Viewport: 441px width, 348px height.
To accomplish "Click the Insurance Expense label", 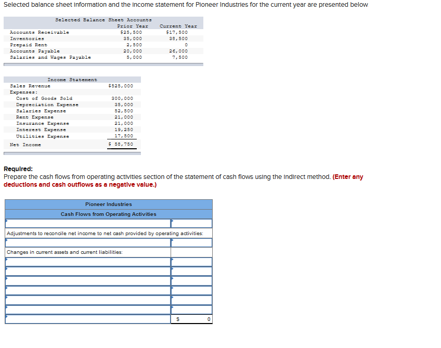I will pyautogui.click(x=43, y=123).
